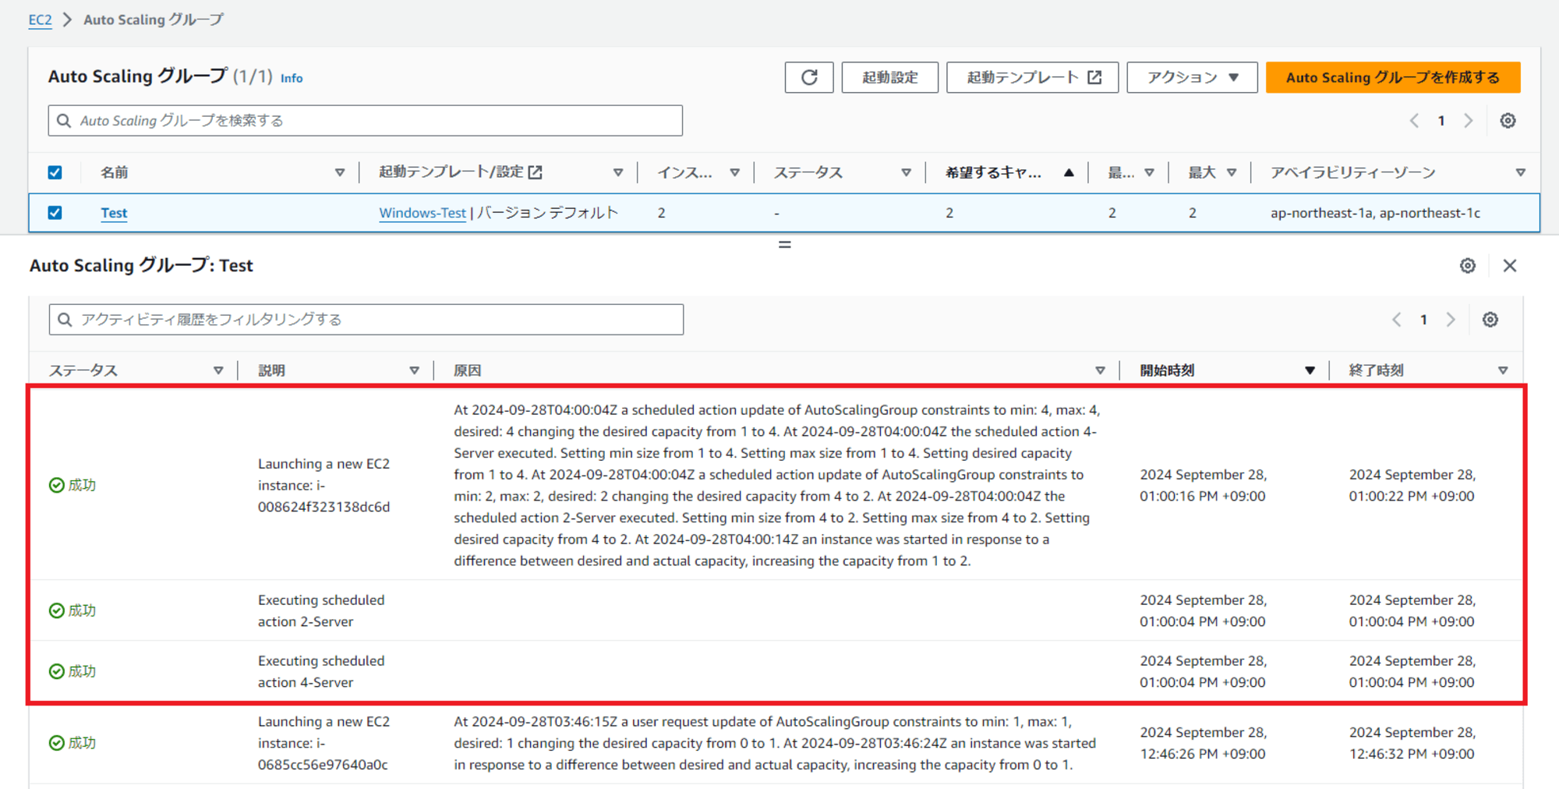Sort activity table by ステータス arrow
This screenshot has height=789, width=1559.
tap(218, 370)
